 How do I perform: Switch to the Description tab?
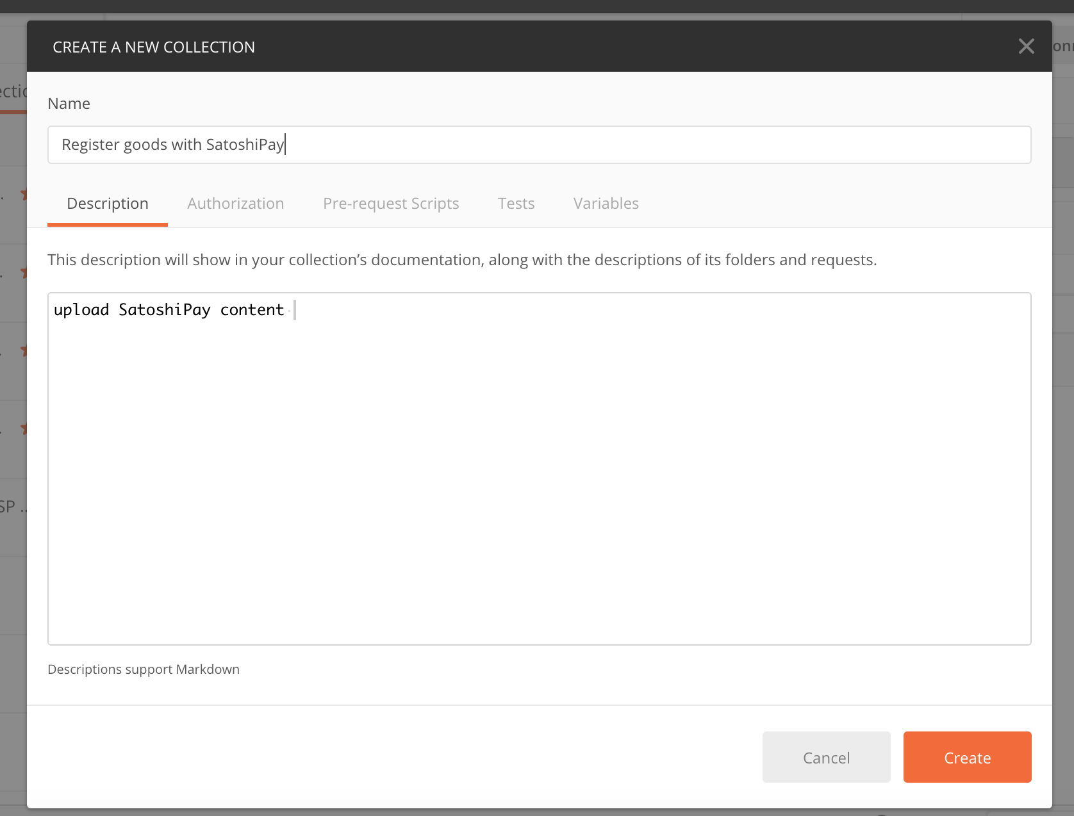(x=108, y=204)
